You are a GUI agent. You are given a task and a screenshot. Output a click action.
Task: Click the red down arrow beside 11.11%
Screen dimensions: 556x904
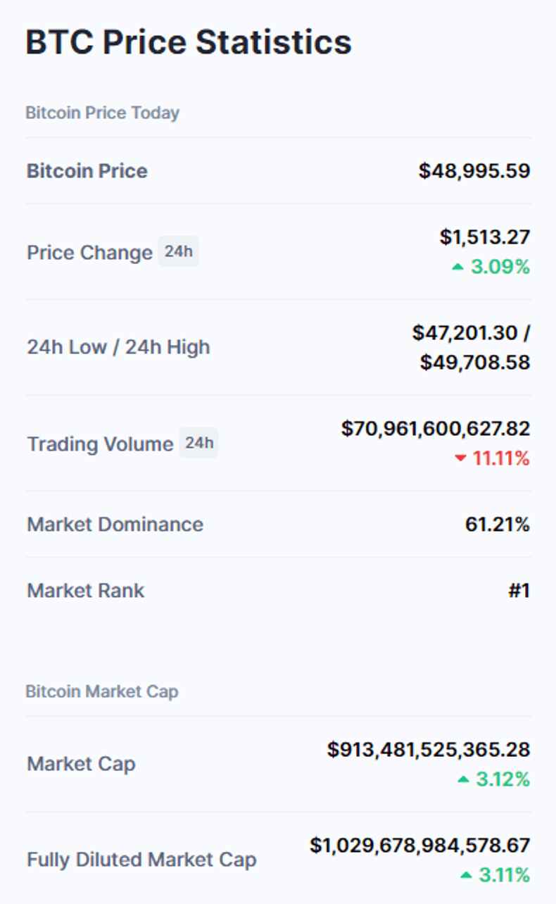coord(460,458)
